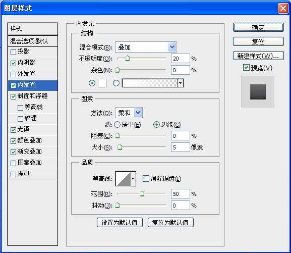The height and width of the screenshot is (253, 291).
Task: Open the contour dropdown arrow
Action: (x=133, y=179)
